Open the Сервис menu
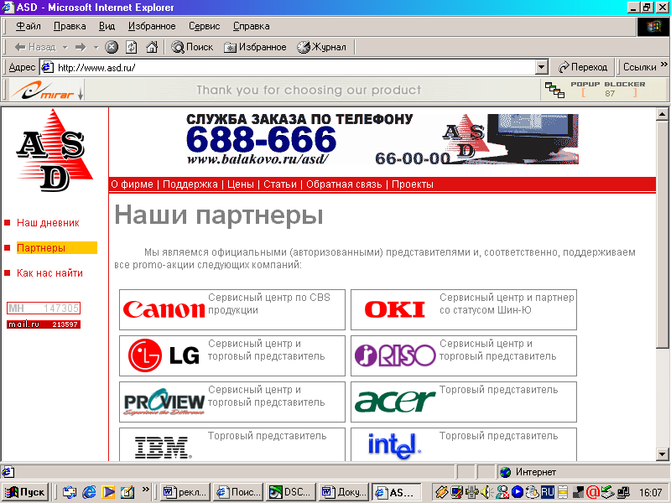671x503 pixels. pos(205,26)
